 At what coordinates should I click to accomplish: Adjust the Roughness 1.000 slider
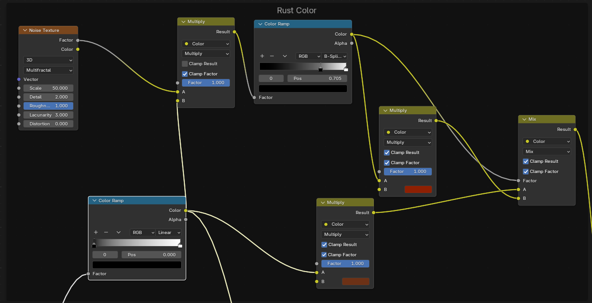pyautogui.click(x=48, y=106)
